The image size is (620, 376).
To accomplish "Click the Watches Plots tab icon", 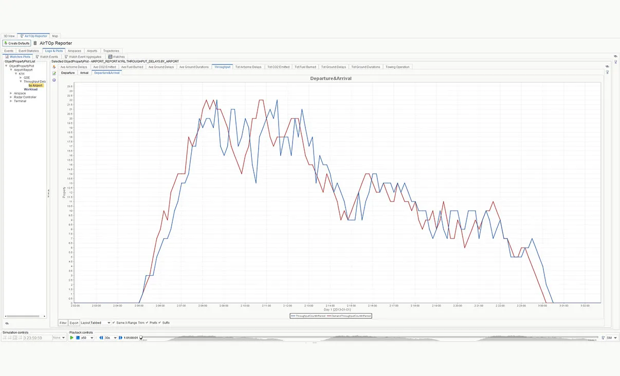I will (x=7, y=57).
